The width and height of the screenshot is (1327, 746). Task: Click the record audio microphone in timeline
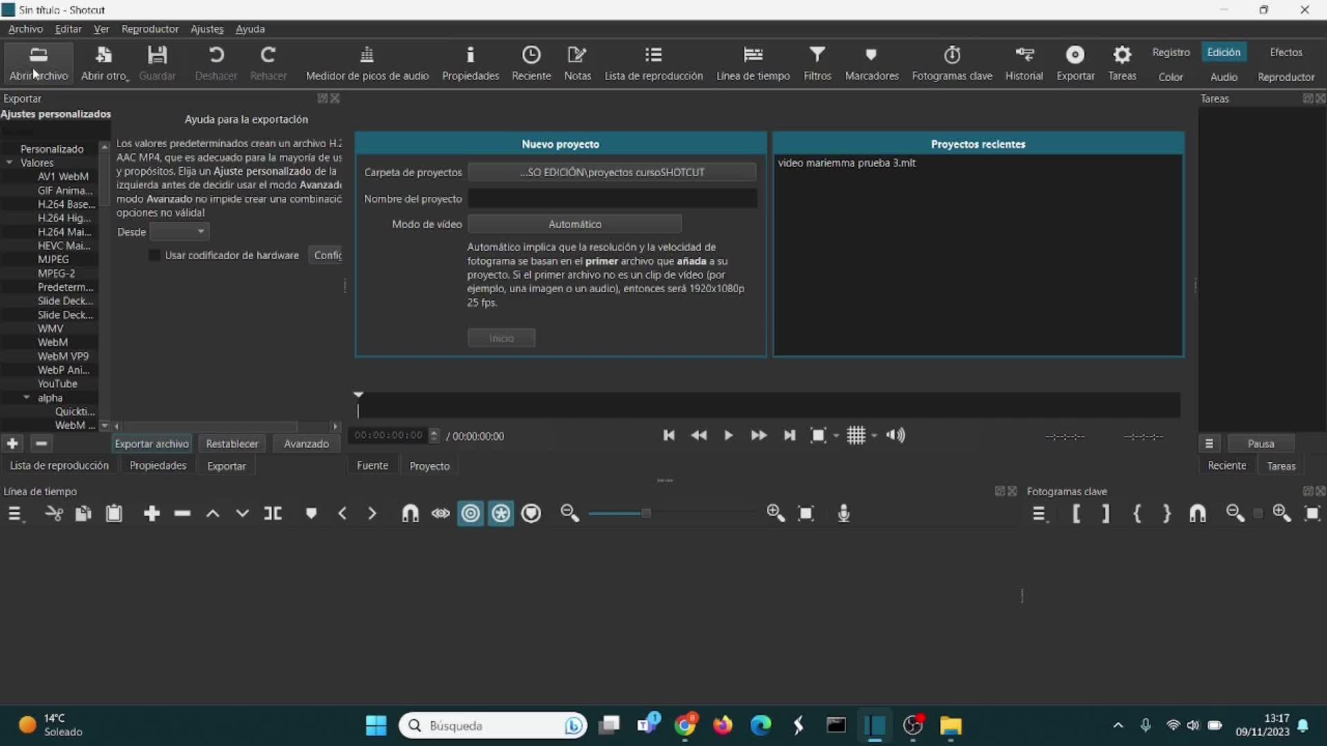[x=843, y=513]
